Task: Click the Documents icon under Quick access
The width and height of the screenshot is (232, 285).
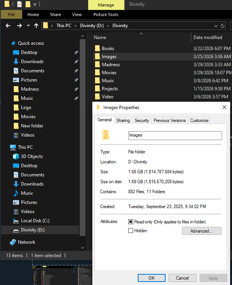Action: 16,71
